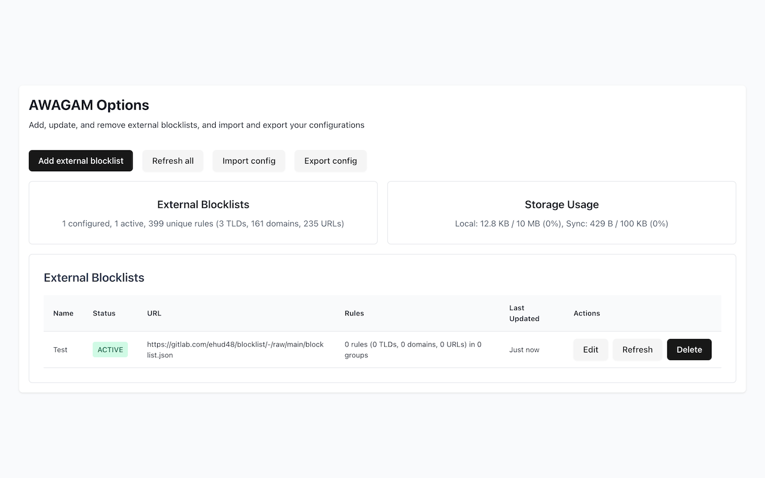Click the Actions column header

click(x=587, y=313)
